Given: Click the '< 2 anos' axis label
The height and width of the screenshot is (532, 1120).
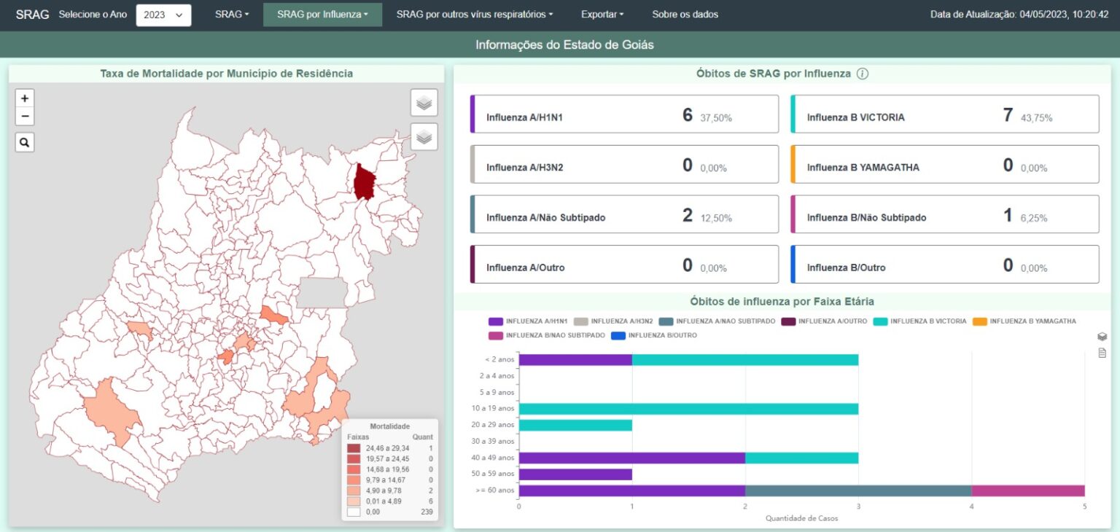Looking at the screenshot, I should 499,359.
